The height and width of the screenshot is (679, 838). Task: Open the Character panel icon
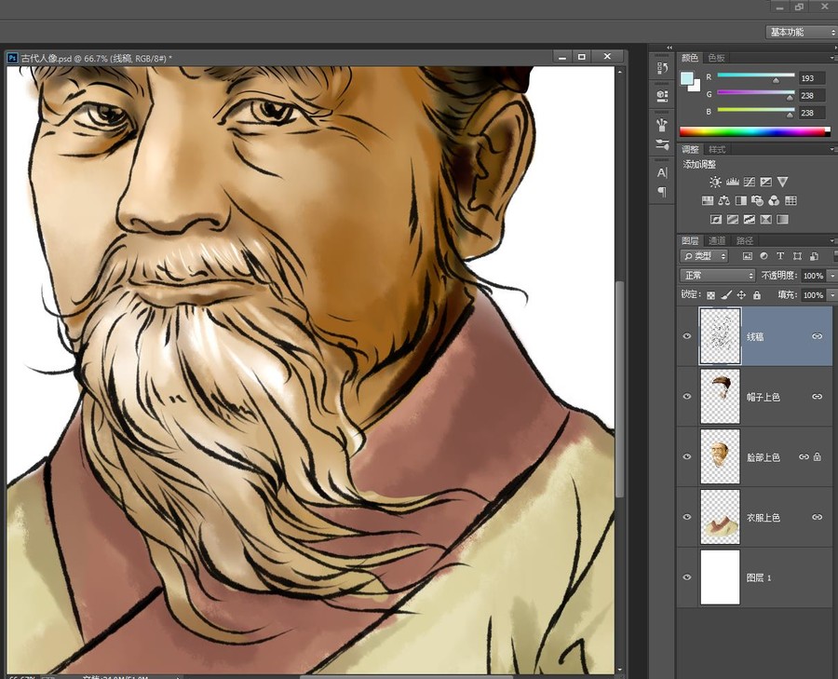[663, 172]
